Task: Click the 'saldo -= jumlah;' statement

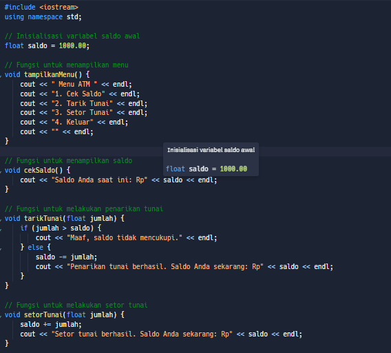Action: tap(66, 257)
